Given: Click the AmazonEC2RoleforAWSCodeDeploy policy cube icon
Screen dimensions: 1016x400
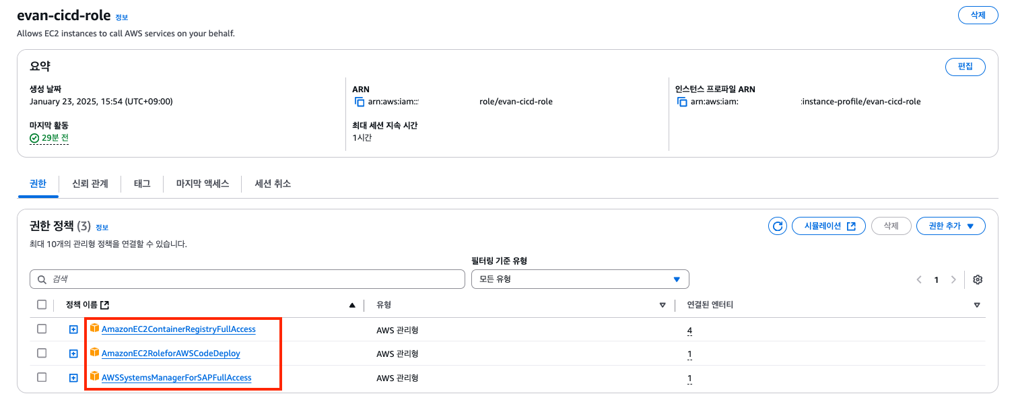Looking at the screenshot, I should point(94,353).
